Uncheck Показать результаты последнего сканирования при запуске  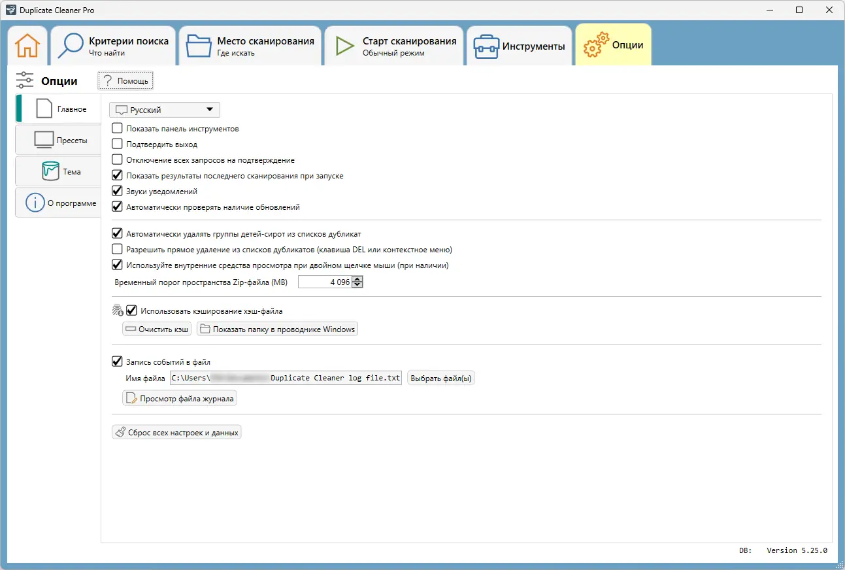coord(117,175)
